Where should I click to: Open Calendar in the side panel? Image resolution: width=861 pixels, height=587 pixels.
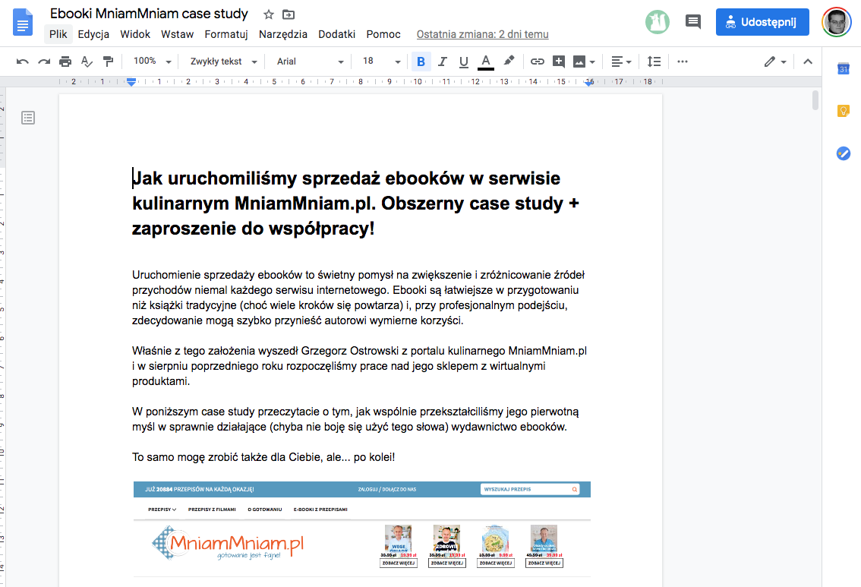coord(844,68)
